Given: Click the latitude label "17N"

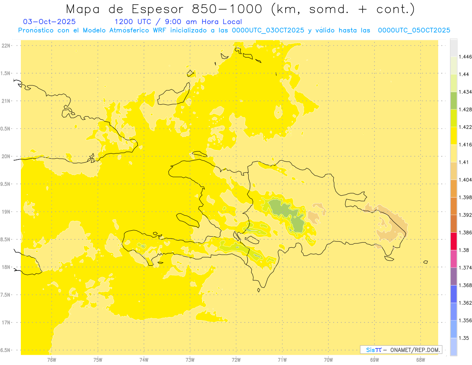Looking at the screenshot, I should (6, 322).
